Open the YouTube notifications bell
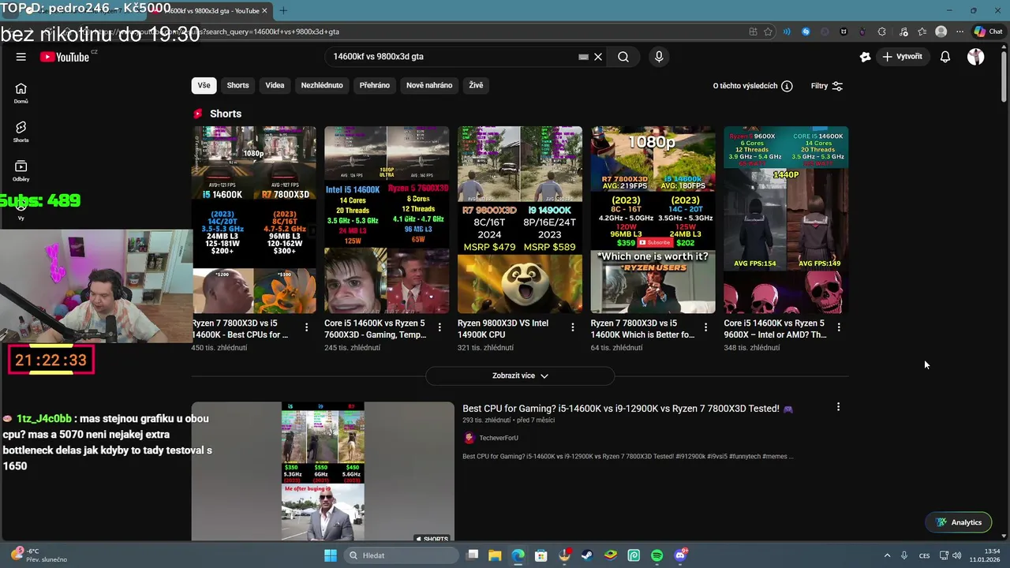This screenshot has height=568, width=1010. click(x=945, y=57)
